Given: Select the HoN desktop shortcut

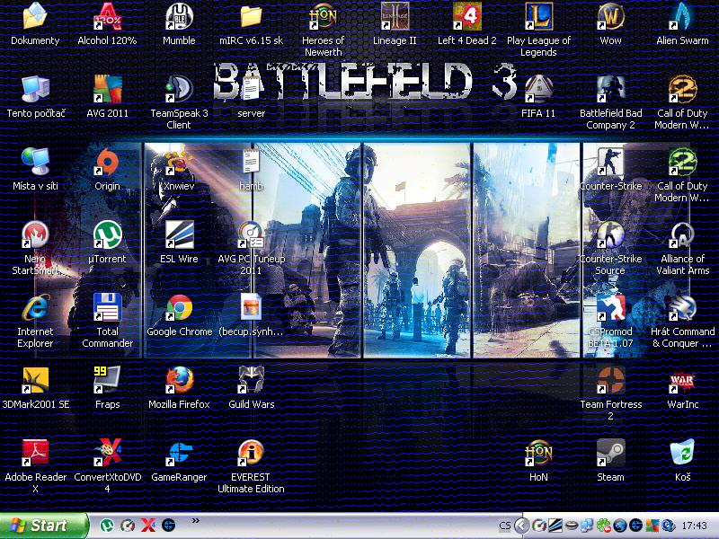Looking at the screenshot, I should [x=538, y=453].
